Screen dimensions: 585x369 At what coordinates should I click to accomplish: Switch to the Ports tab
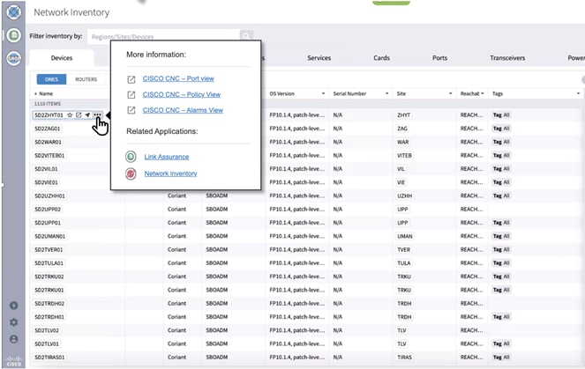click(x=439, y=58)
